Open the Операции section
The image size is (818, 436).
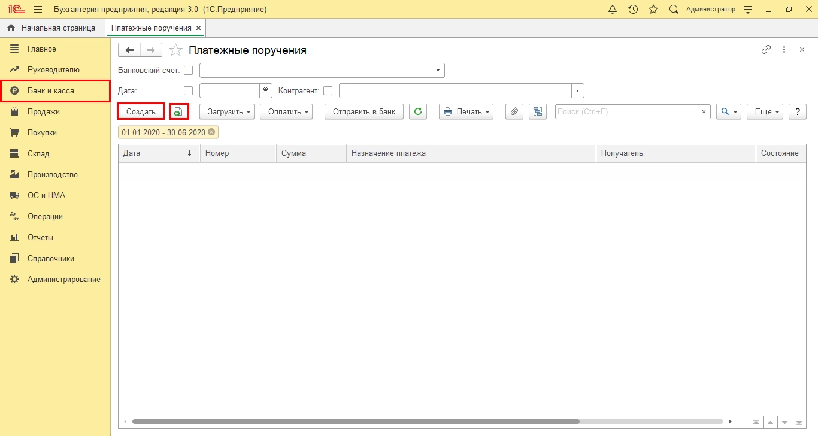pyautogui.click(x=55, y=217)
